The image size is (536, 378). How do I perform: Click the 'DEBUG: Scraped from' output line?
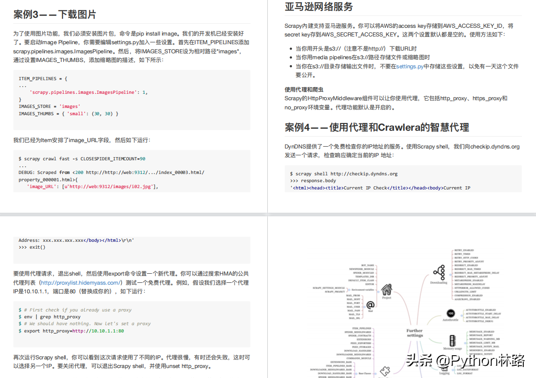tap(112, 173)
